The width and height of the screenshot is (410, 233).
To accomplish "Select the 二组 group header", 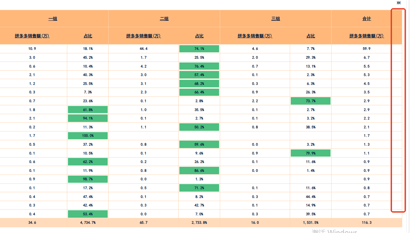I will coord(164,19).
